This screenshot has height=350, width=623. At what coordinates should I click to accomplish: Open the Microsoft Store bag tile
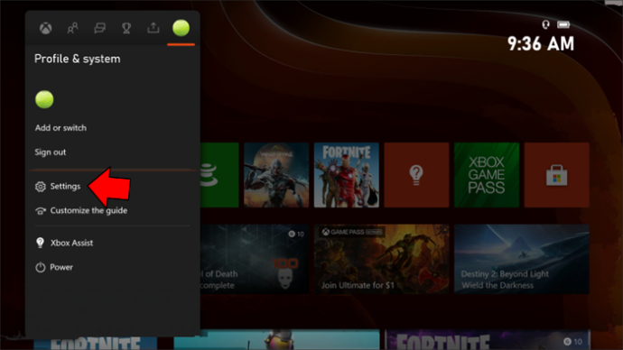point(557,175)
